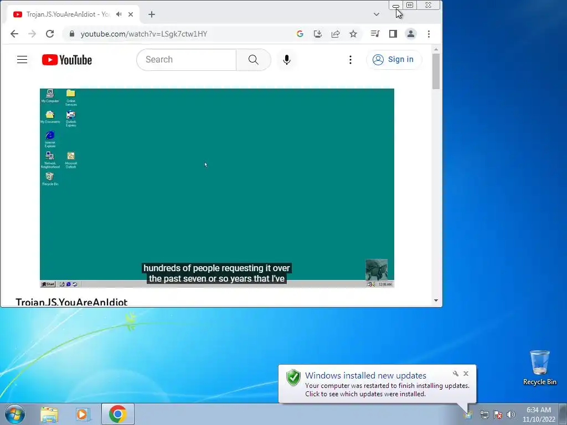Click the vertical scrollbar thumb
The width and height of the screenshot is (567, 425).
(x=436, y=71)
